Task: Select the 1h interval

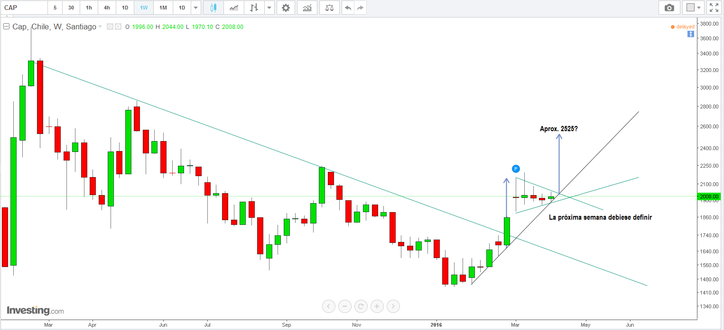Action: (x=89, y=8)
